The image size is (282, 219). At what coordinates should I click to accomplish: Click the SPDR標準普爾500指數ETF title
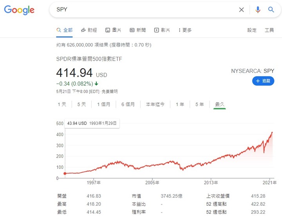(89, 59)
